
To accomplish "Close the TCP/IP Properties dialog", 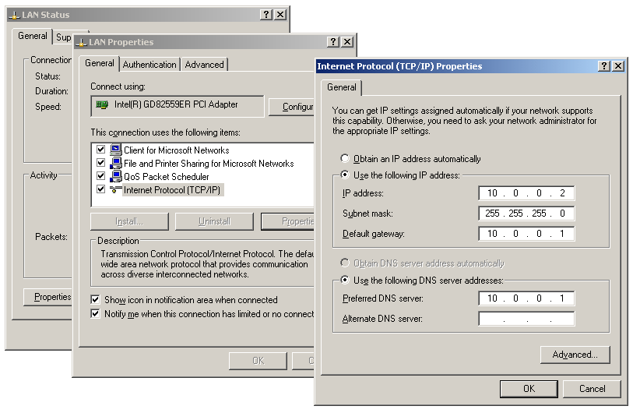I will [617, 66].
